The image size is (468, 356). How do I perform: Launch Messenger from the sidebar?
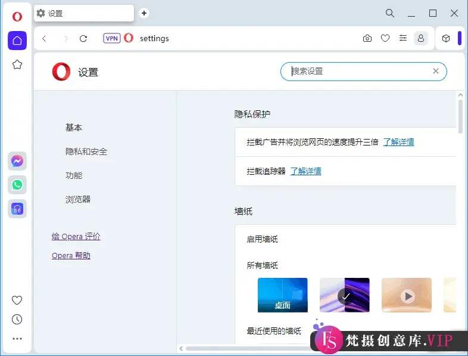point(17,161)
